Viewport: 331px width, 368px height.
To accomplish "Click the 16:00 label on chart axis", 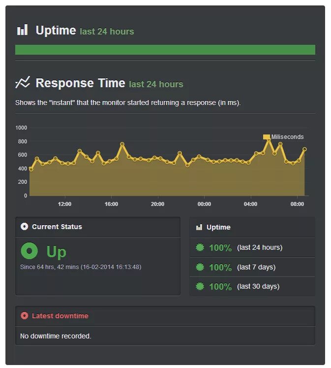I will click(111, 204).
